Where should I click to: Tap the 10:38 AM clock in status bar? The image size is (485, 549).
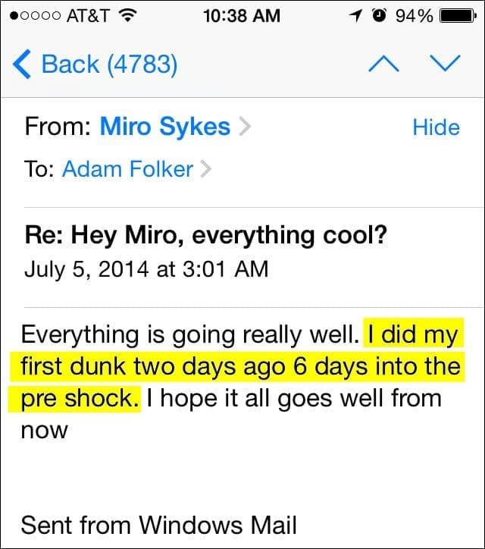242,14
